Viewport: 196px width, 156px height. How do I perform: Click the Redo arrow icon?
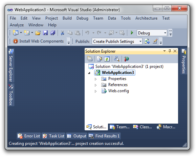click(x=99, y=33)
